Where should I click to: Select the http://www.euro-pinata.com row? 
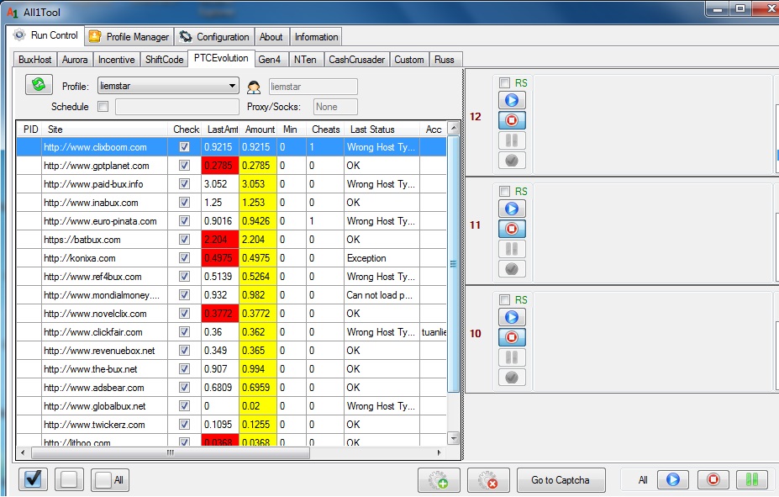(x=231, y=221)
